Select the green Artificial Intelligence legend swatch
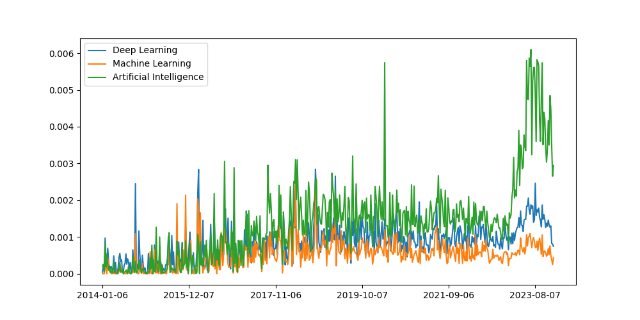Screen dimensions: 640x320 pyautogui.click(x=98, y=77)
